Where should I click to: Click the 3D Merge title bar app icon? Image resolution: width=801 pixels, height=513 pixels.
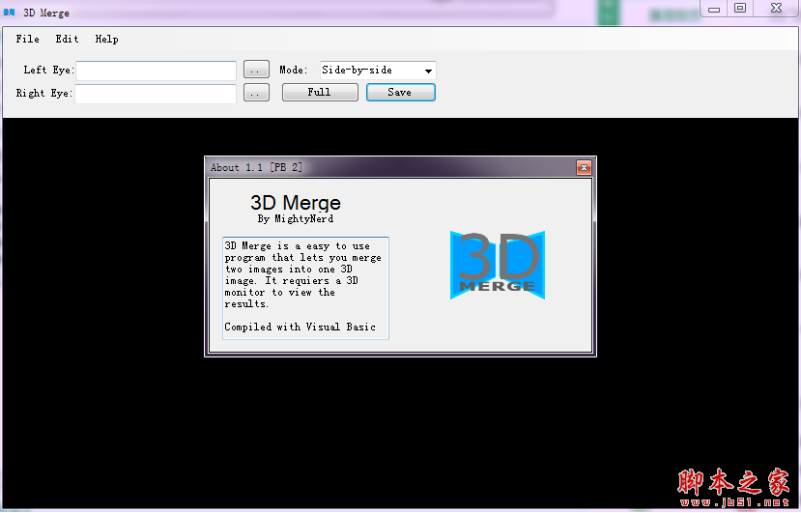10,13
